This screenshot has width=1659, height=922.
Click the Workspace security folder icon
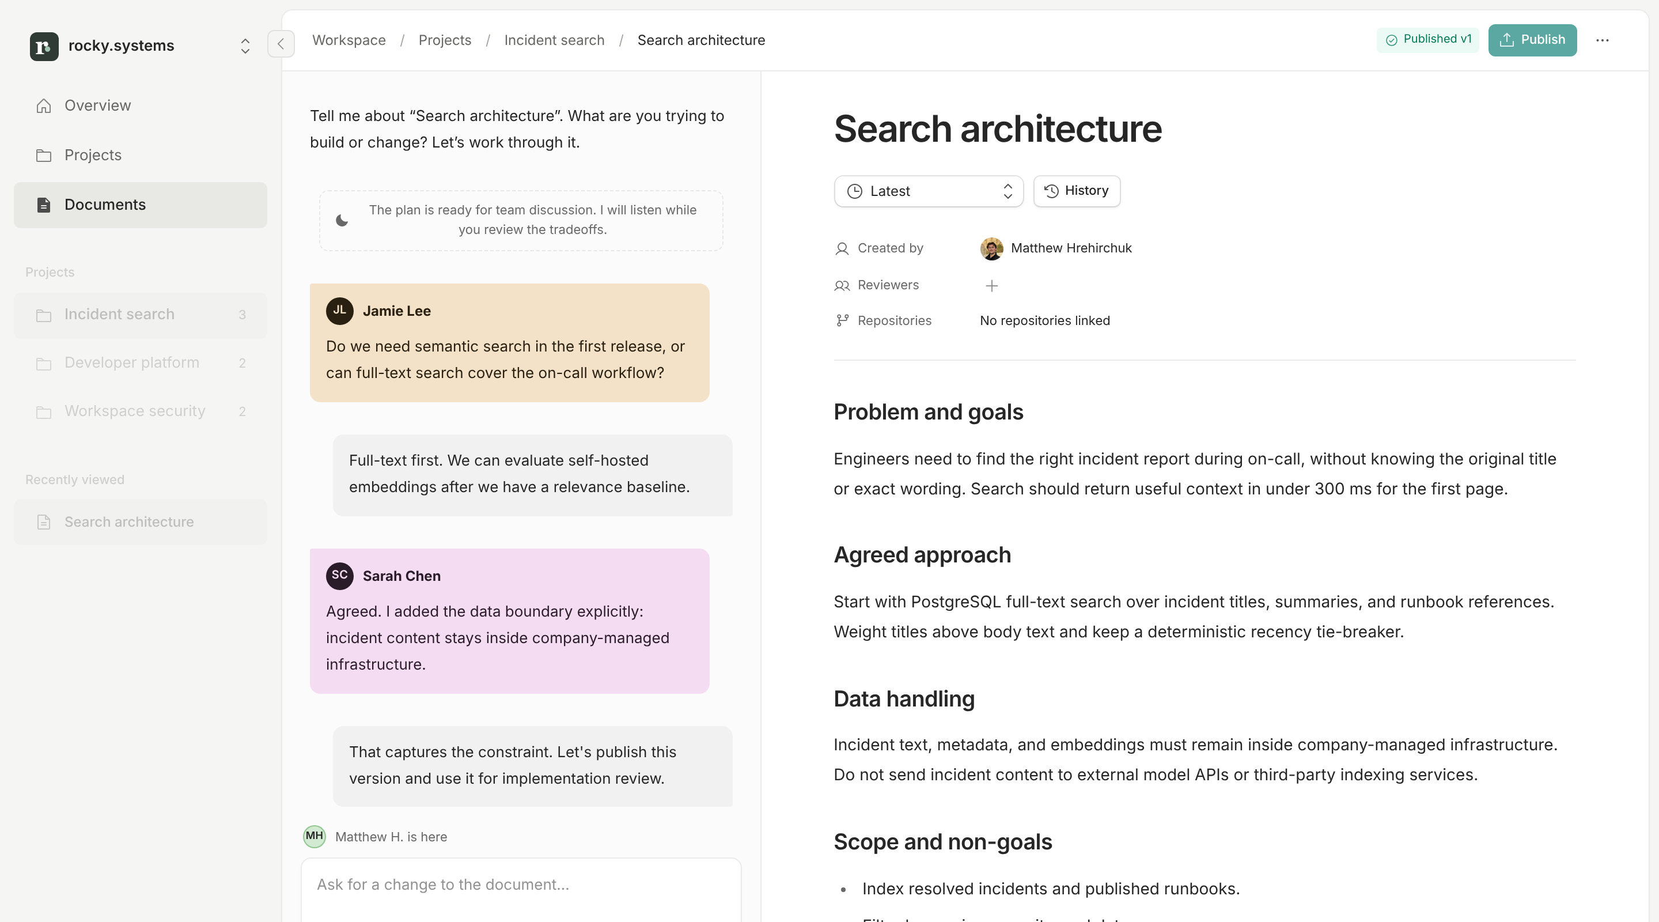44,411
